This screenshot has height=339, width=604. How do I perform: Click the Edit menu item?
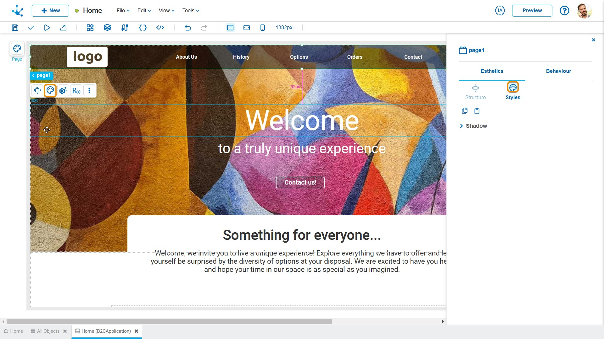[143, 10]
